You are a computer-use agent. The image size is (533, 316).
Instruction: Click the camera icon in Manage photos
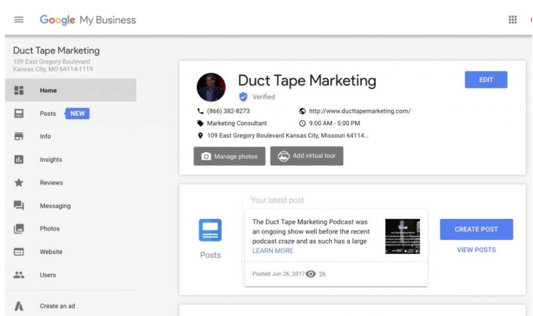pyautogui.click(x=206, y=156)
